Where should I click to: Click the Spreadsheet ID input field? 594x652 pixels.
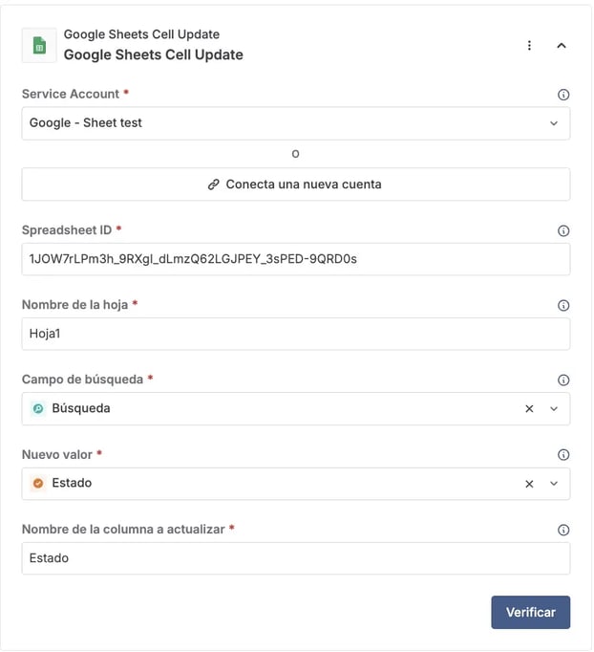coord(295,259)
